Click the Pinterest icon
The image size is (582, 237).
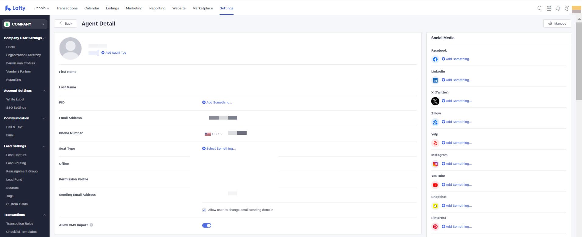(435, 227)
